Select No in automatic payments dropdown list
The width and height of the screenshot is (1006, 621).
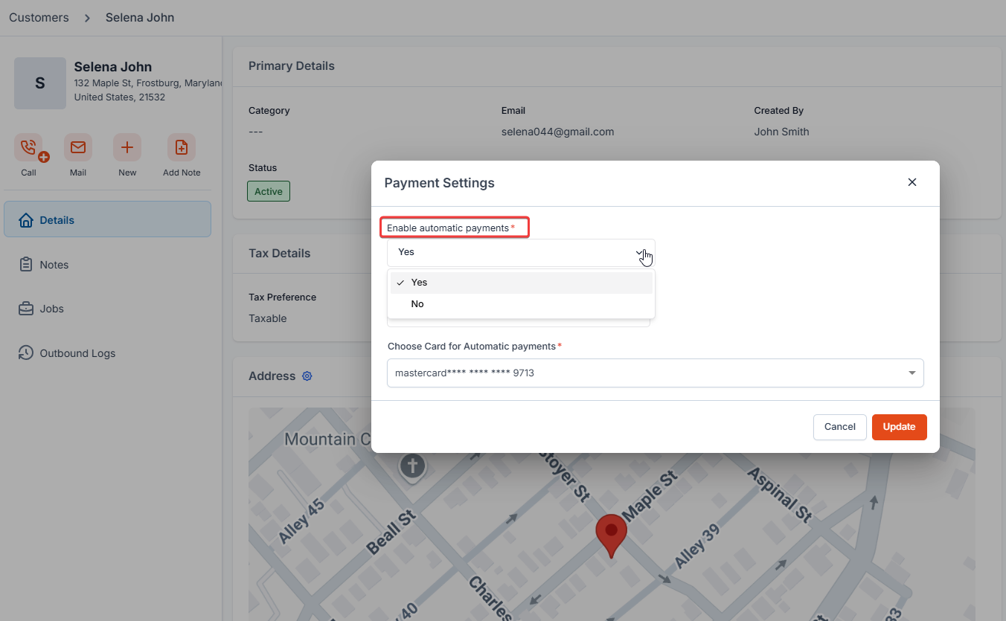[521, 304]
